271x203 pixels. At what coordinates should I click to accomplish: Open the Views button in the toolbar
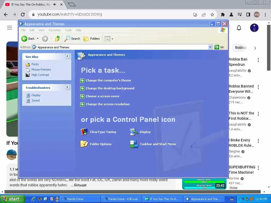pos(109,39)
